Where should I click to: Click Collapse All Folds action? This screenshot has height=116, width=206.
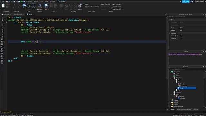point(117,9)
